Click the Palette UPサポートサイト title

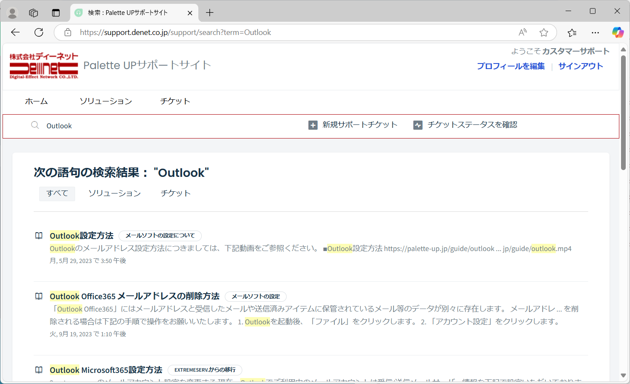147,65
